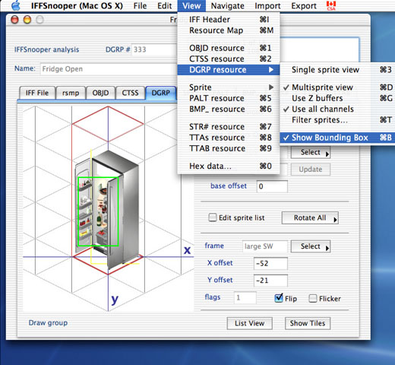Select TTAB resource menu item

point(229,148)
